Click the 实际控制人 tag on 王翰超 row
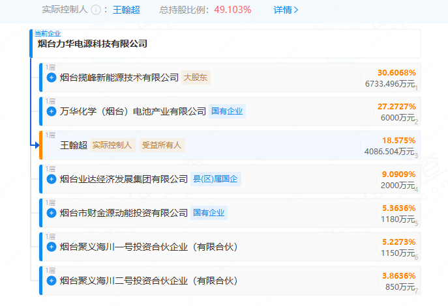Screen dimensions: 448x306 [112, 145]
